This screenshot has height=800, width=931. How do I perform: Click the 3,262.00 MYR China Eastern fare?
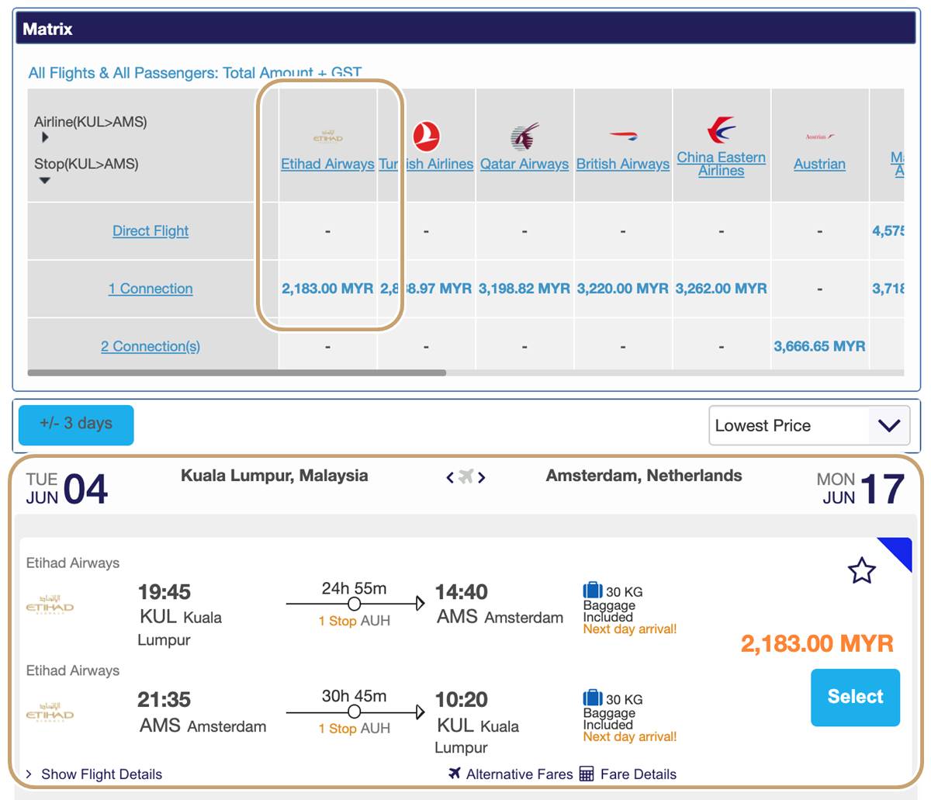[x=722, y=289]
